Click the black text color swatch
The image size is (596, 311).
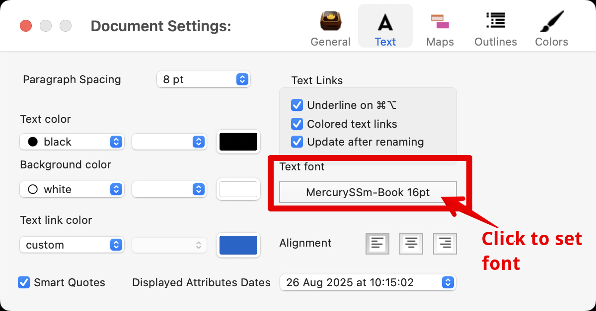(238, 142)
